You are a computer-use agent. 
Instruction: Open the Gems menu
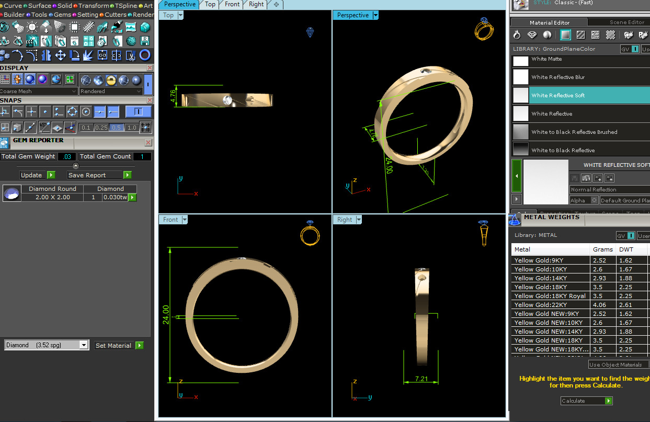coord(62,15)
